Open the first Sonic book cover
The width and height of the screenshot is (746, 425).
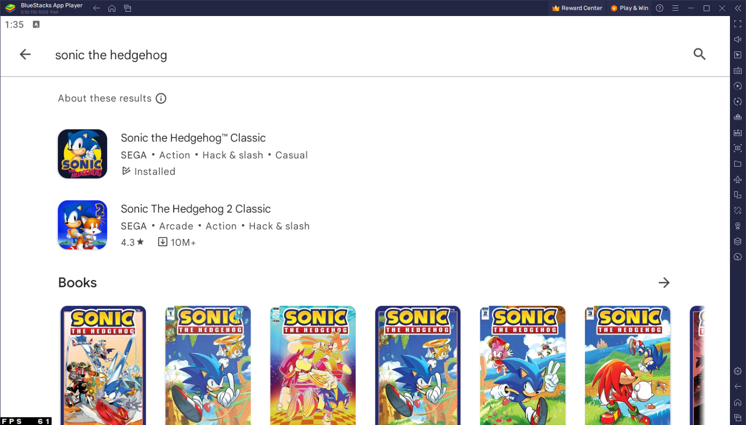coord(103,365)
